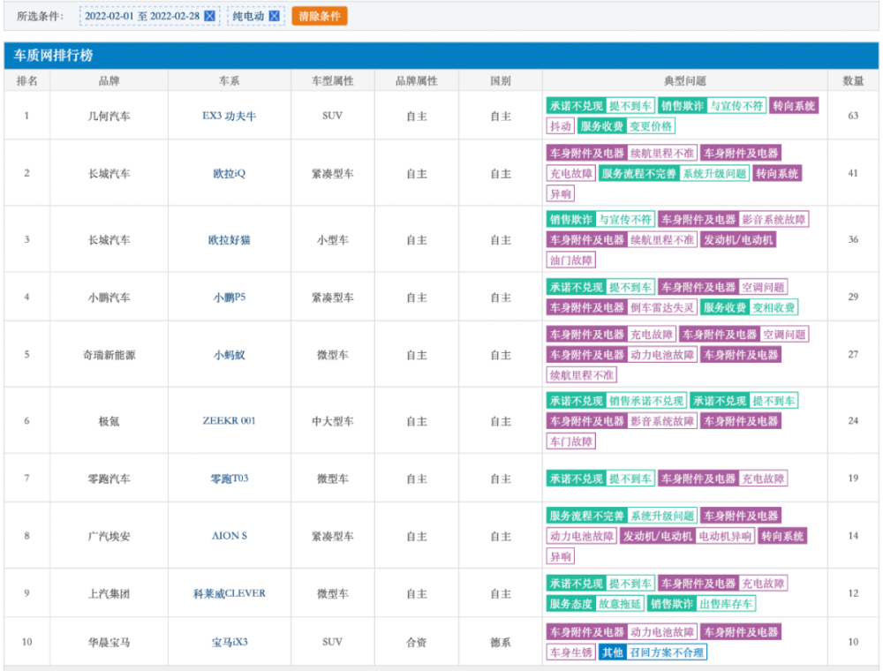Click the 充电故障 tag in 零跑T03 row
The image size is (883, 671).
pos(763,479)
